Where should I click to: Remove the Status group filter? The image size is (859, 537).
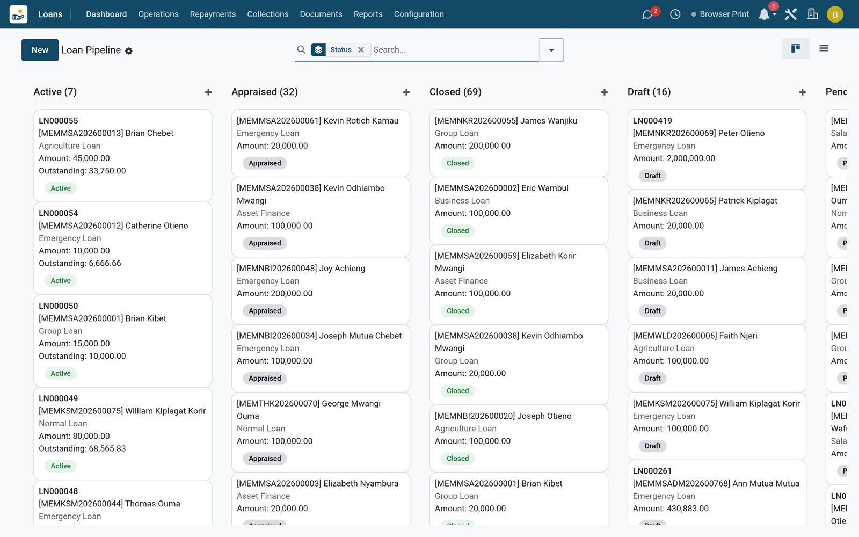click(361, 50)
